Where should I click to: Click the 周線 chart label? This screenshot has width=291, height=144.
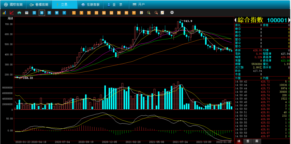coord(10,18)
